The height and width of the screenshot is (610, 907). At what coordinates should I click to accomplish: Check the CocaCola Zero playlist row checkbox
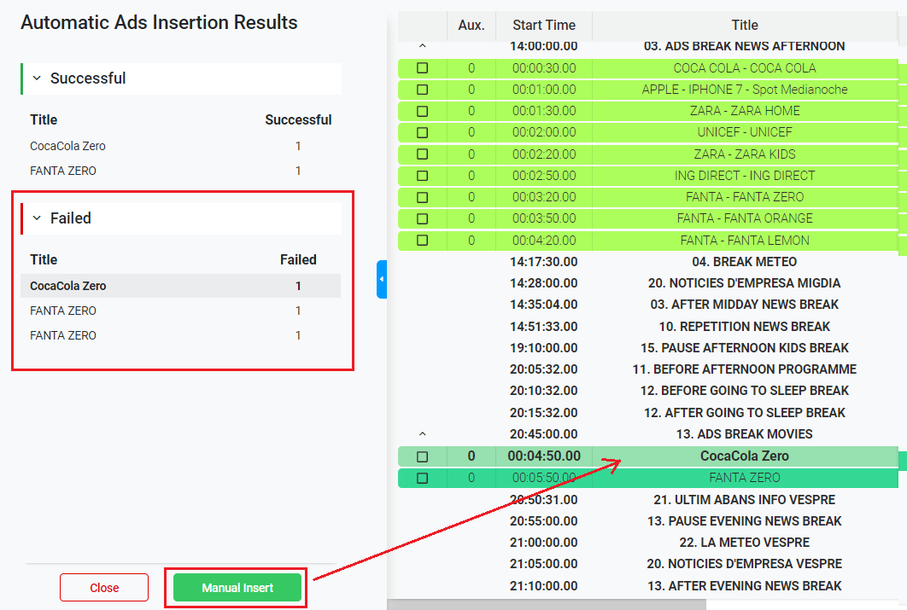click(422, 456)
